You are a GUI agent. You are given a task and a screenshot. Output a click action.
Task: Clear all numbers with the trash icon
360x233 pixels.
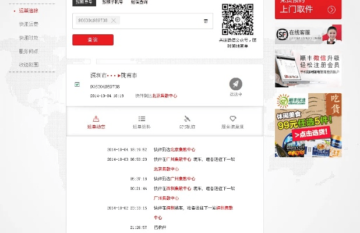tap(206, 21)
